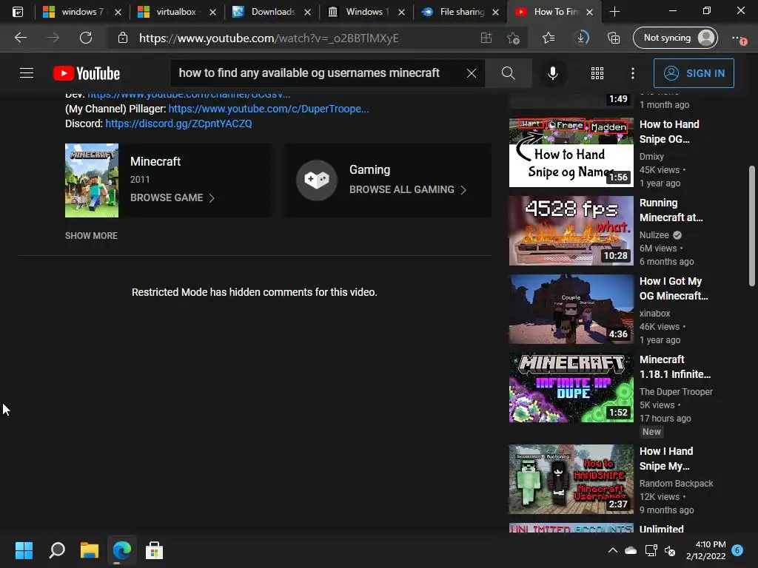The width and height of the screenshot is (758, 568).
Task: Open the Windows Start menu
Action: point(24,550)
